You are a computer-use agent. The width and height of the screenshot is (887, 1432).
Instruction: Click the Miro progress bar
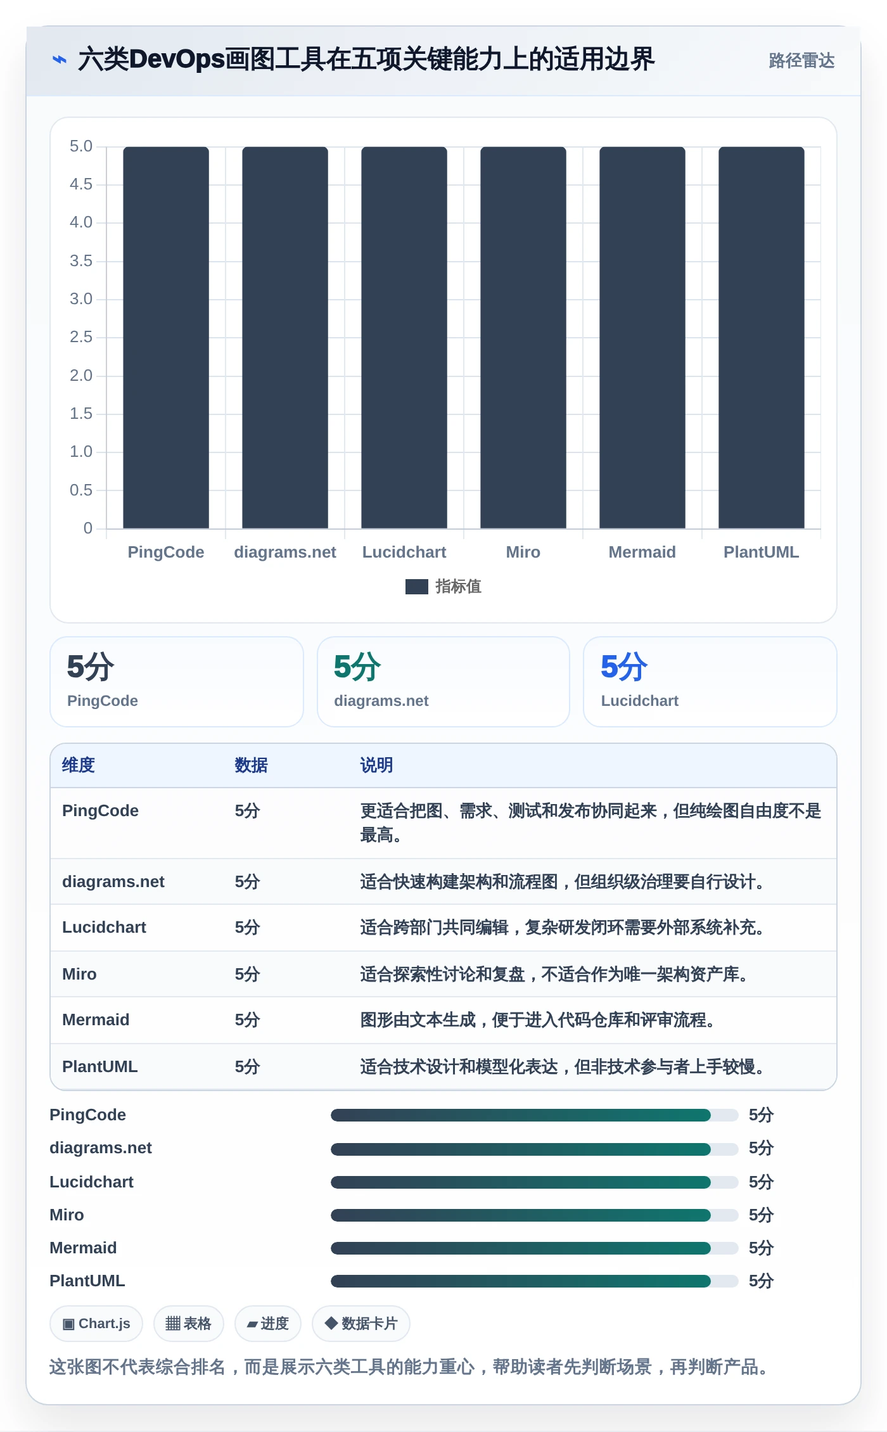tap(535, 1215)
